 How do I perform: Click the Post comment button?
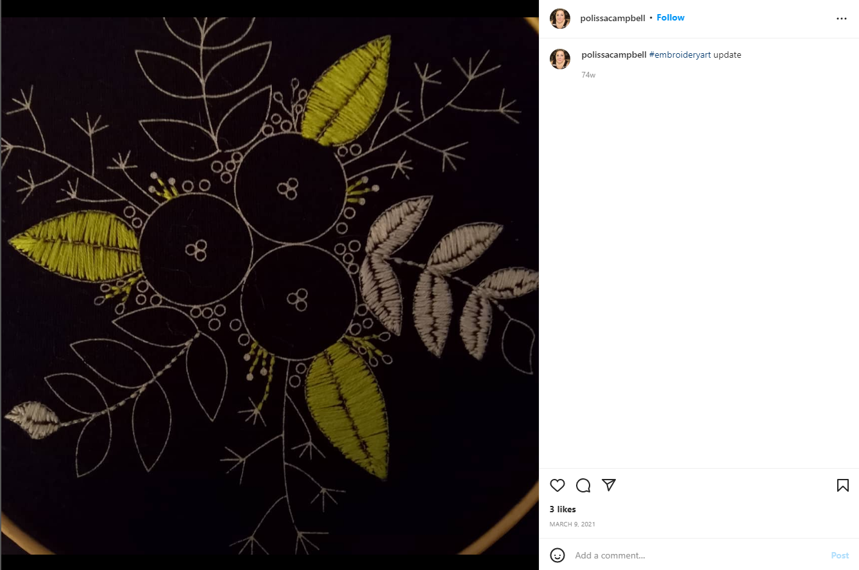click(840, 555)
